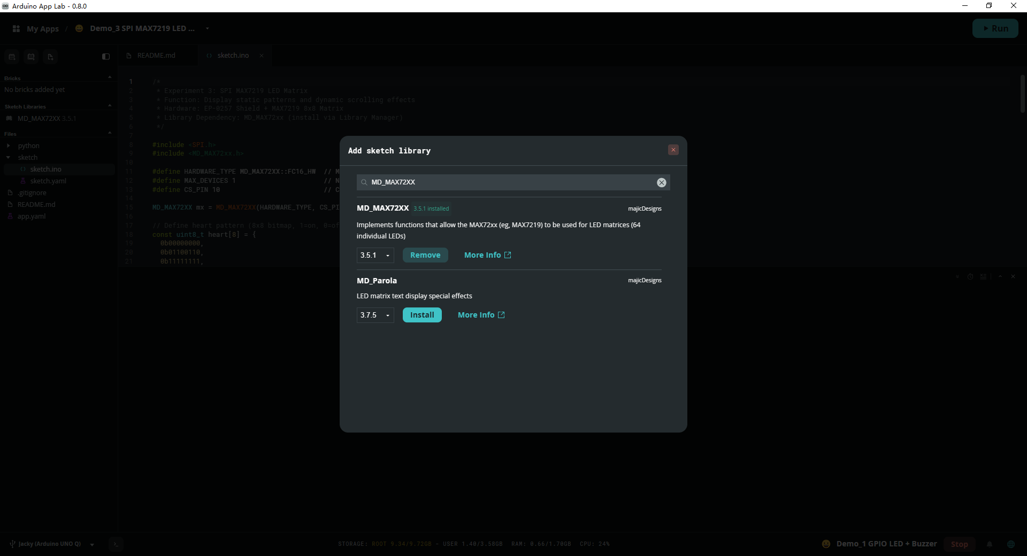
Task: Switch to the sketch.ino tab
Action: point(233,56)
